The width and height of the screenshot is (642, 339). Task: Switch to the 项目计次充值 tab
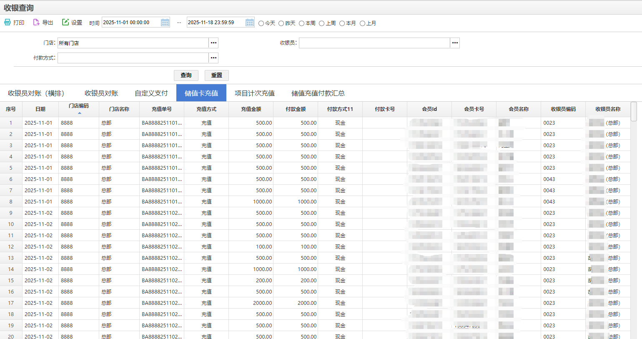254,93
